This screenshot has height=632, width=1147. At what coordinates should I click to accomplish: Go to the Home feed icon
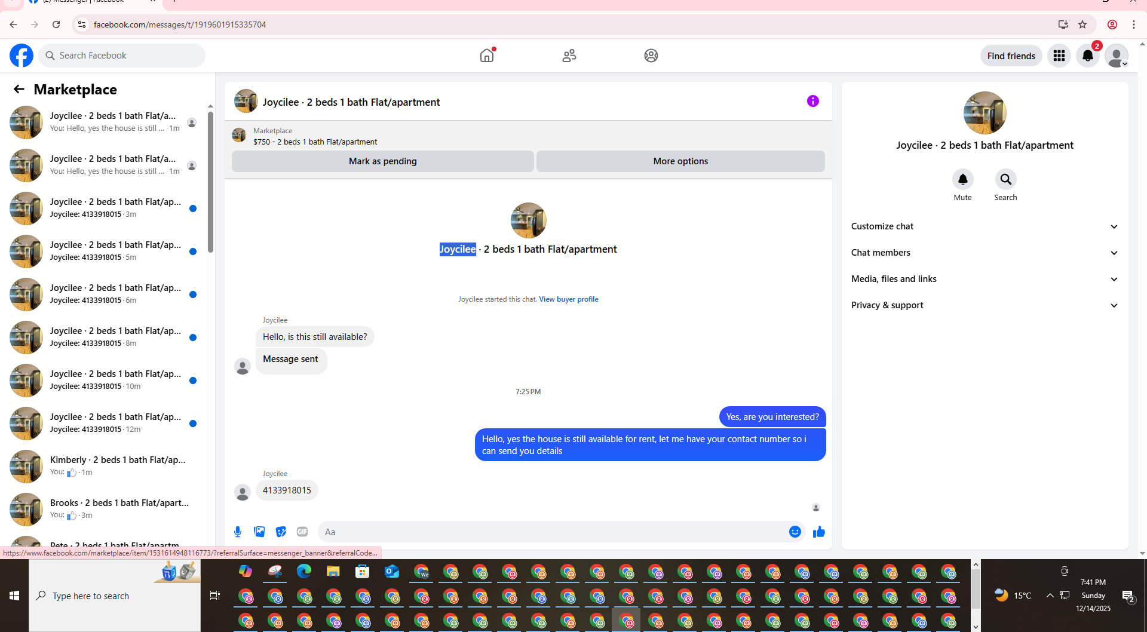point(487,56)
